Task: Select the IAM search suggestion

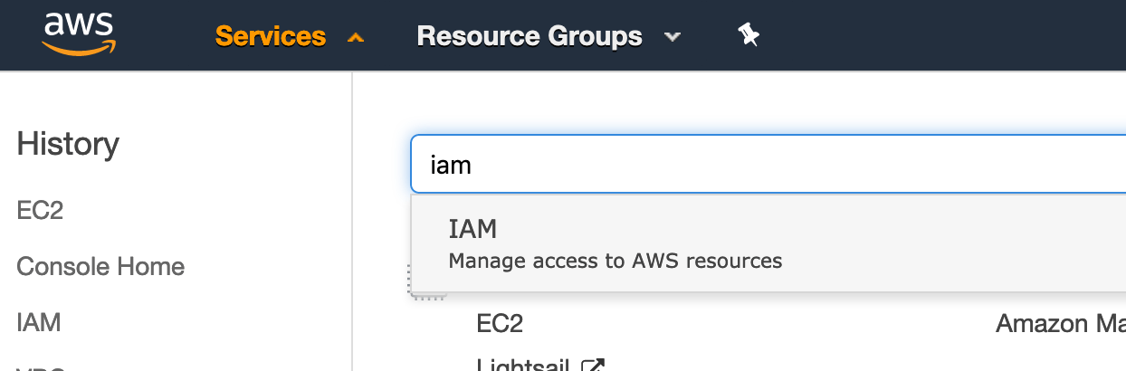Action: point(768,243)
